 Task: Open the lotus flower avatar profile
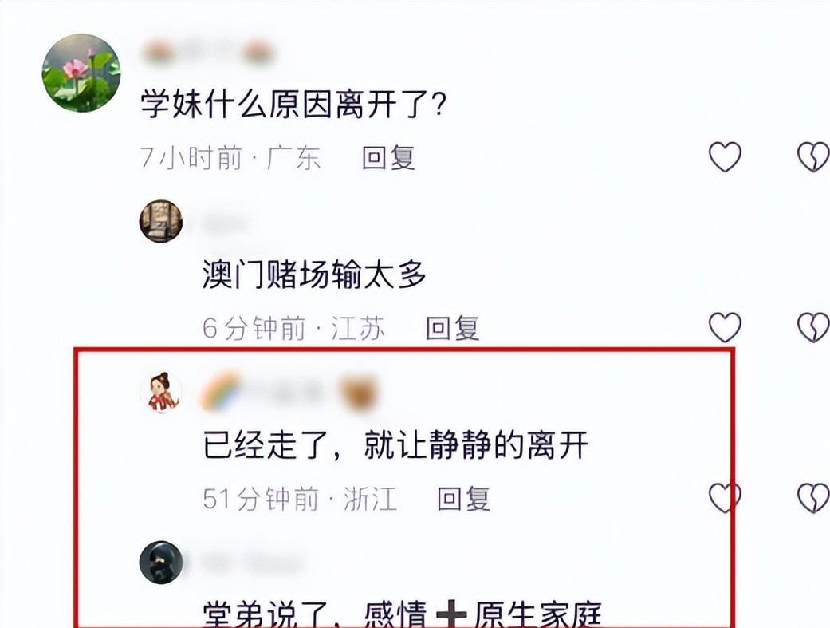pyautogui.click(x=81, y=73)
